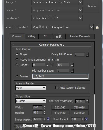
Task: Collapse the Common Parameters rollout
Action: click(x=52, y=45)
